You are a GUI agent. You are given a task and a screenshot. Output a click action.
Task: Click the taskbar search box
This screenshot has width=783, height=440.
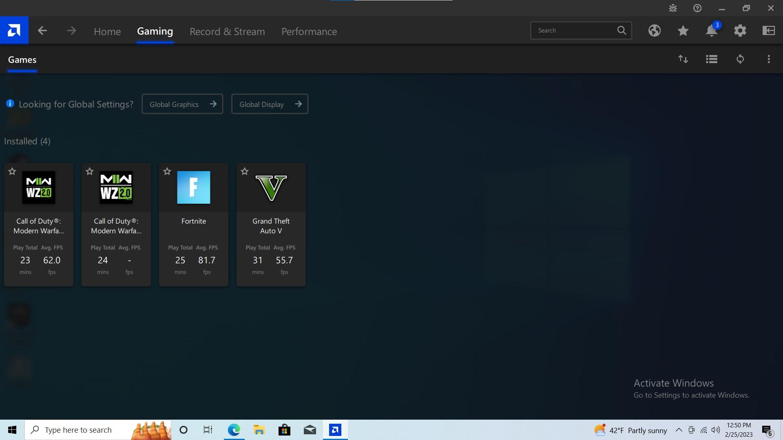(98, 430)
